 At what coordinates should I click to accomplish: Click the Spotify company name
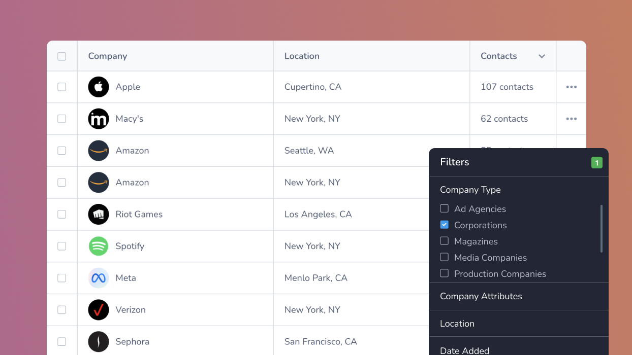(x=130, y=246)
